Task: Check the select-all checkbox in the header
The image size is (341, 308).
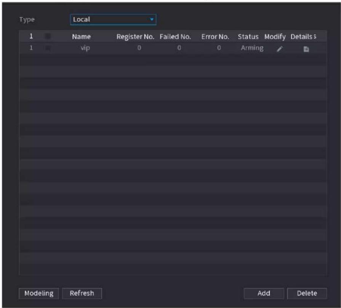Action: click(48, 36)
